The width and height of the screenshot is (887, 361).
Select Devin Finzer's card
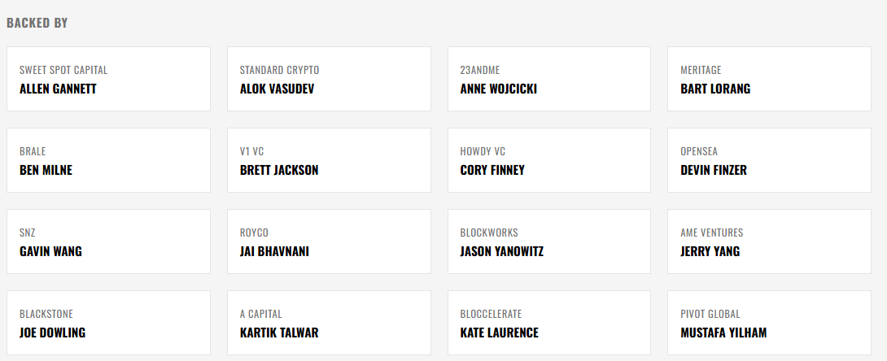(x=769, y=160)
